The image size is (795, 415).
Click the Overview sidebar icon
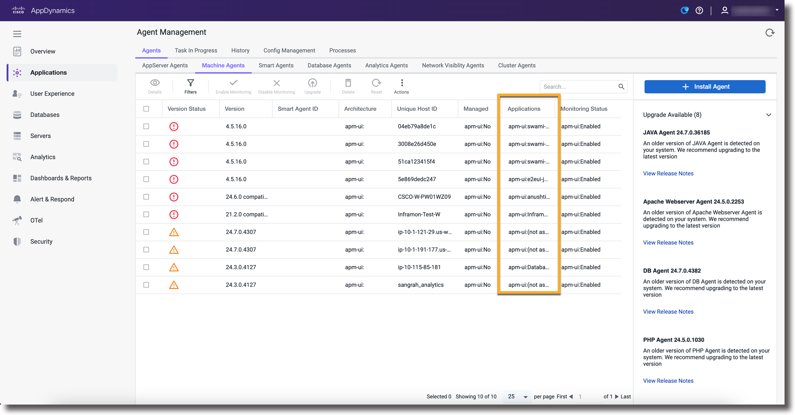click(x=17, y=51)
